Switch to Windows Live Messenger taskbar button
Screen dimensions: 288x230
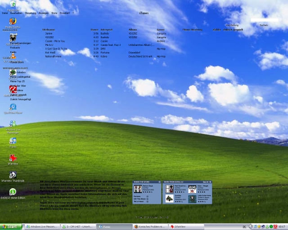coord(42,227)
